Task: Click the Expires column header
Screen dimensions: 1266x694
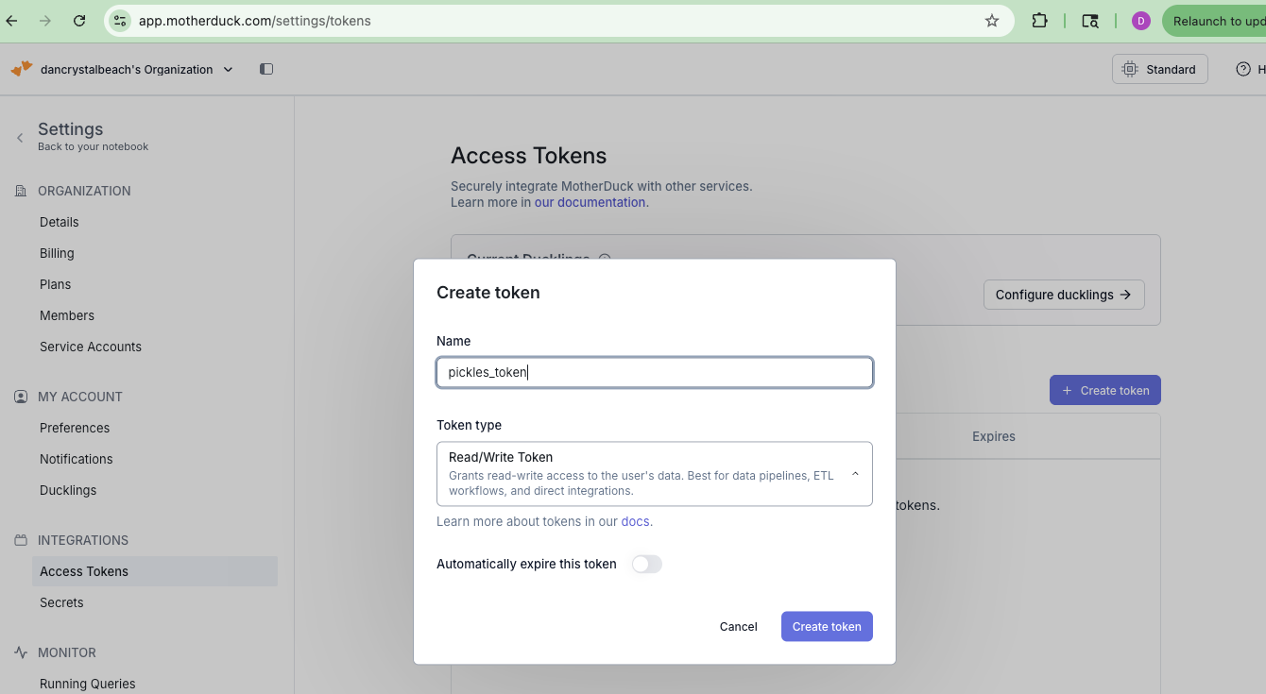Action: point(994,436)
